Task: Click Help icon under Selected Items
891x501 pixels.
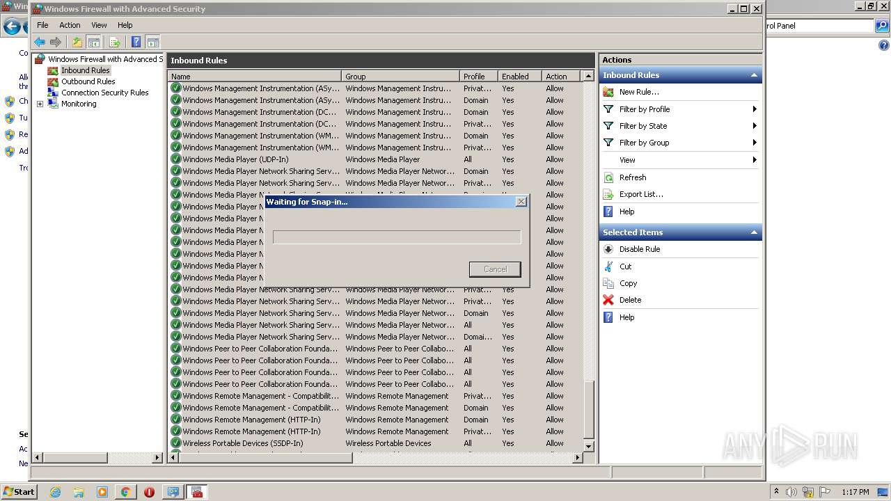Action: coord(608,317)
